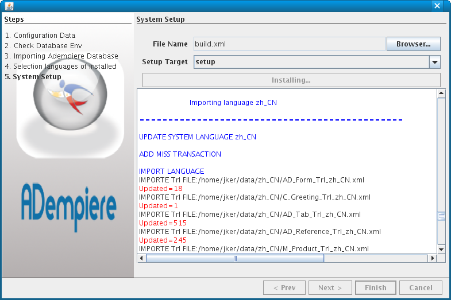Open the Setup Target dropdown arrow
The height and width of the screenshot is (300, 451).
point(434,62)
